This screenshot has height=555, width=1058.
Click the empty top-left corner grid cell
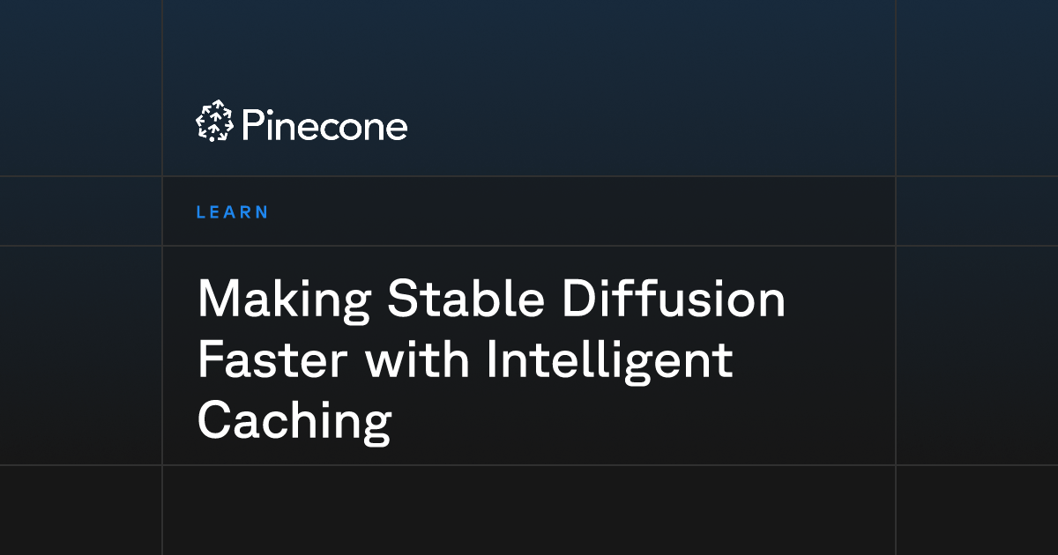pos(81,88)
